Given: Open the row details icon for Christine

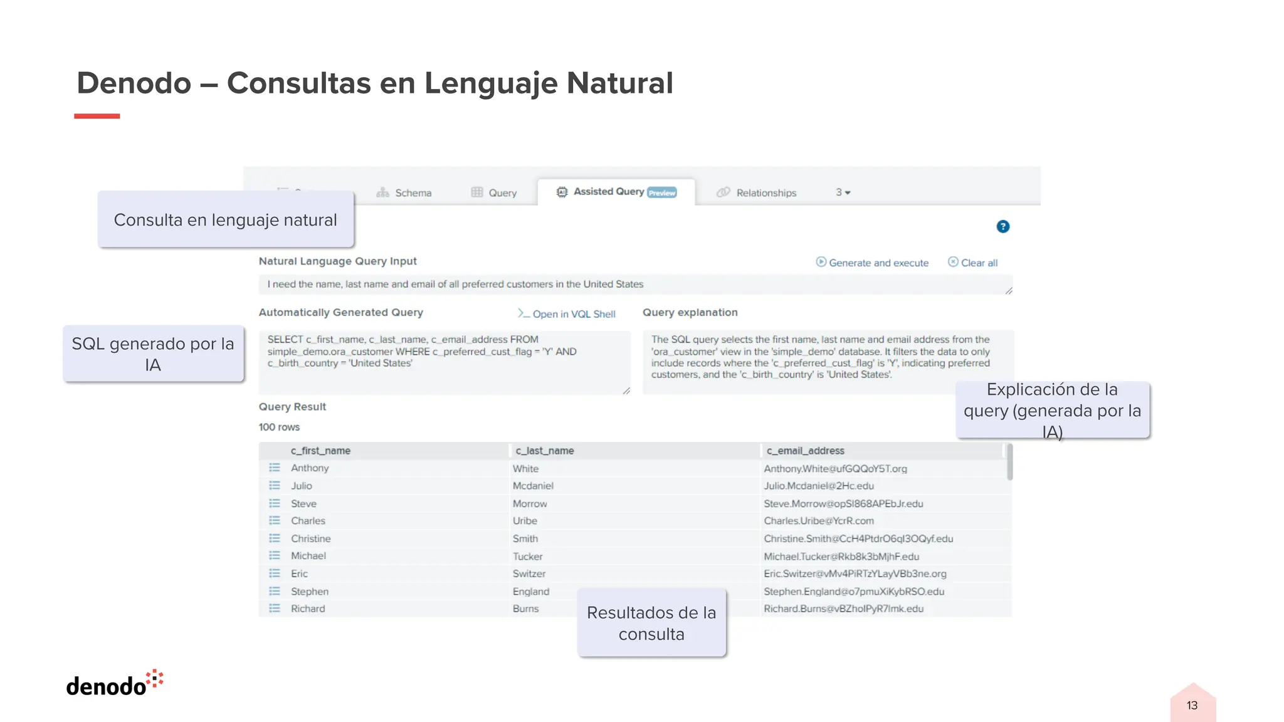Looking at the screenshot, I should (x=275, y=538).
